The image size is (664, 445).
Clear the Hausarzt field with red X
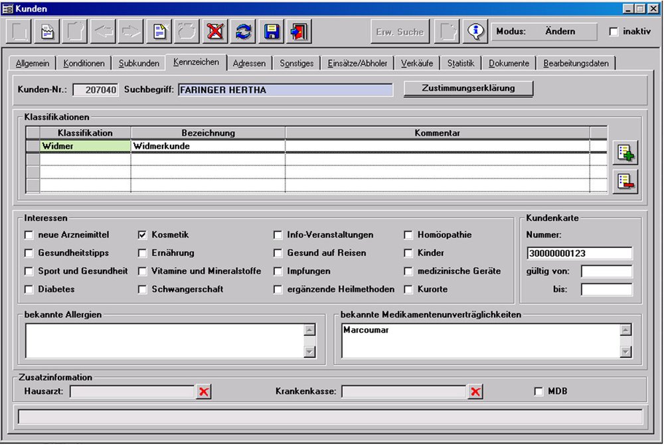coord(204,392)
